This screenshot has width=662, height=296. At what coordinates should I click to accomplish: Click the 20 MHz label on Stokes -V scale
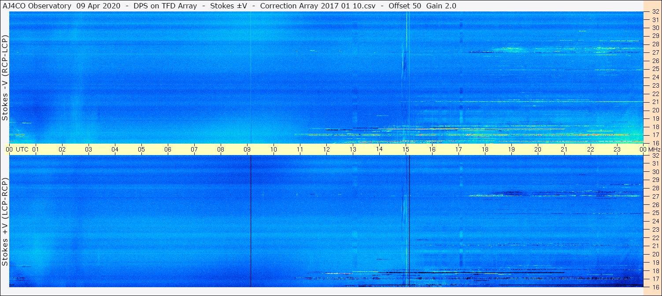pyautogui.click(x=655, y=110)
